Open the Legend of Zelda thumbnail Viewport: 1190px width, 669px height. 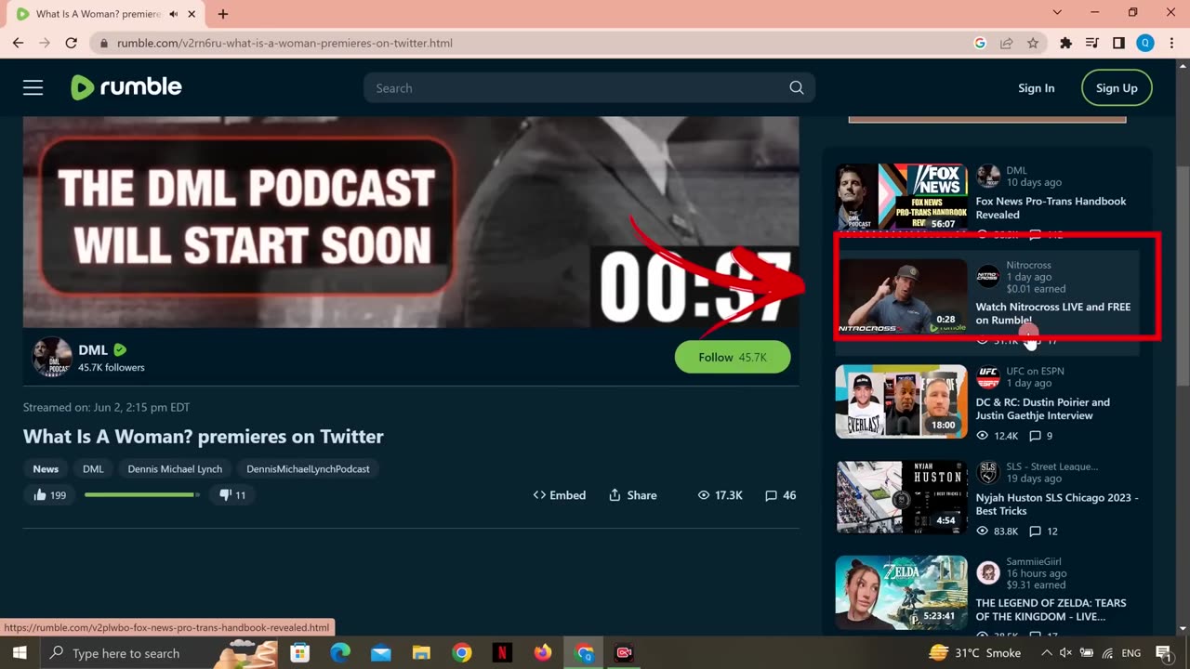pos(901,593)
